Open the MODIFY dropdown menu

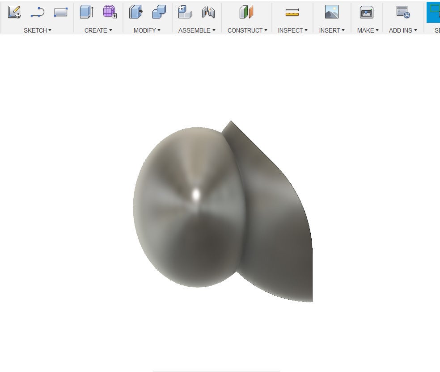click(x=147, y=30)
